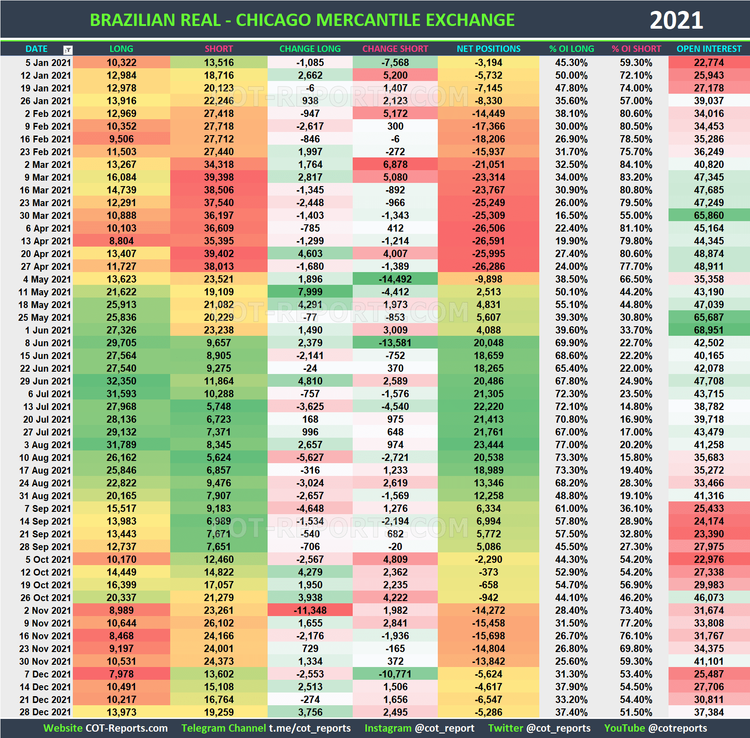Select the % OI LONG header

coord(572,49)
